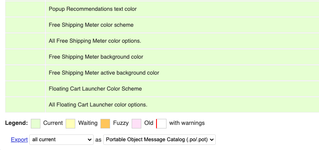Click the orange Fuzzy legend swatch
This screenshot has height=150, width=319.
click(x=105, y=124)
